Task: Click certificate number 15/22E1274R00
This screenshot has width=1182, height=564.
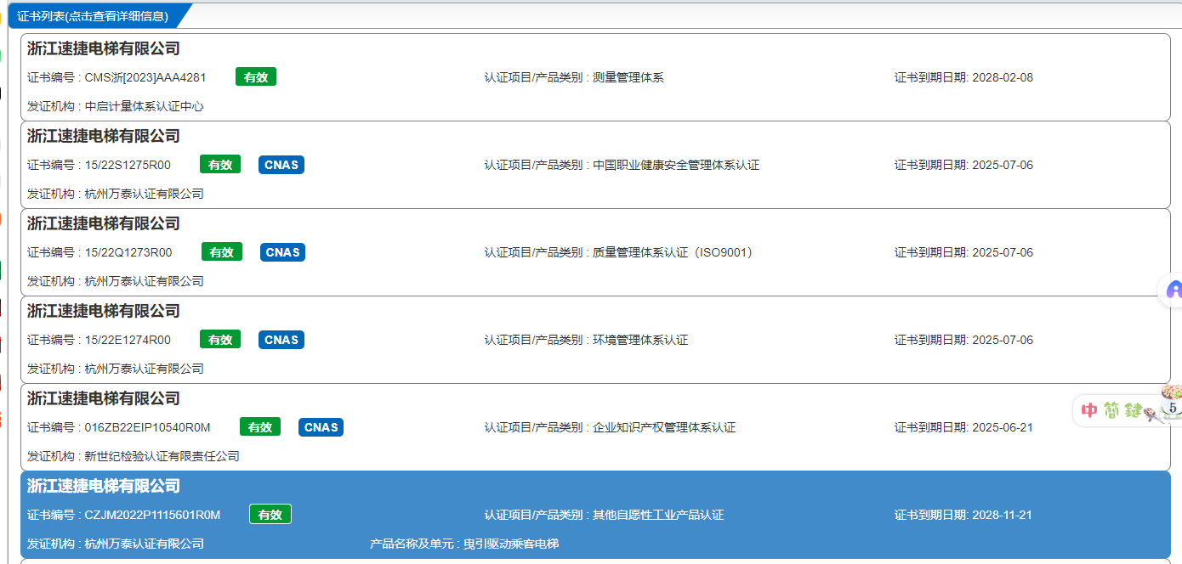Action: [x=128, y=340]
